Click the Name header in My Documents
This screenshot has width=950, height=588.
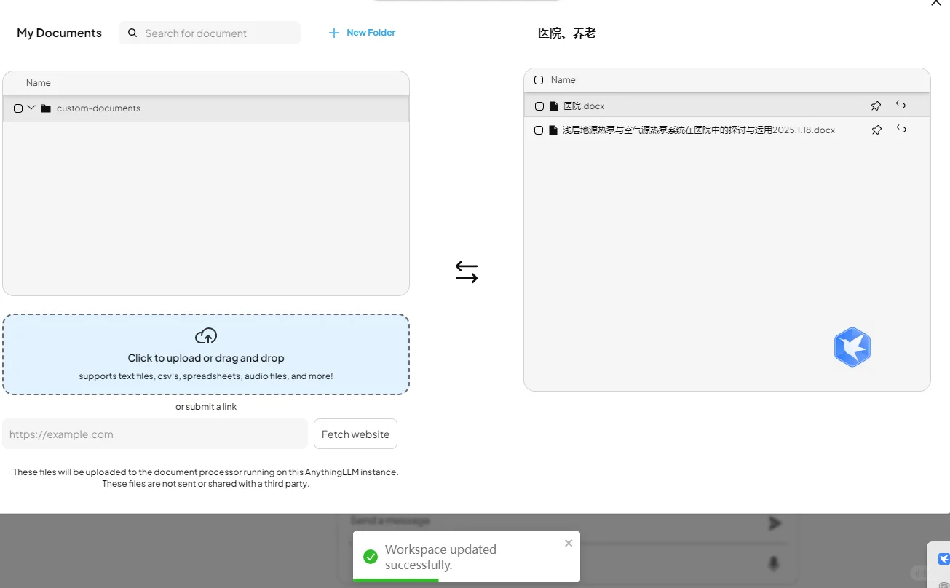(x=39, y=83)
